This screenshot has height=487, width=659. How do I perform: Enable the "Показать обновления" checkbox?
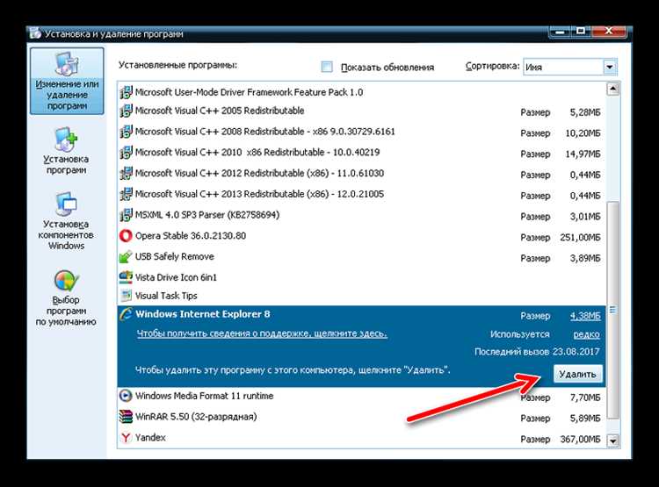(327, 67)
